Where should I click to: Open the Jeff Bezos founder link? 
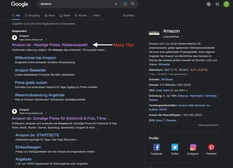167,80
